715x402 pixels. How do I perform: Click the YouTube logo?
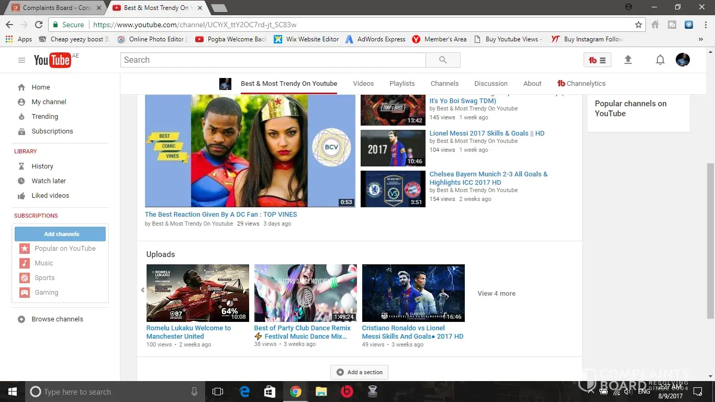52,60
